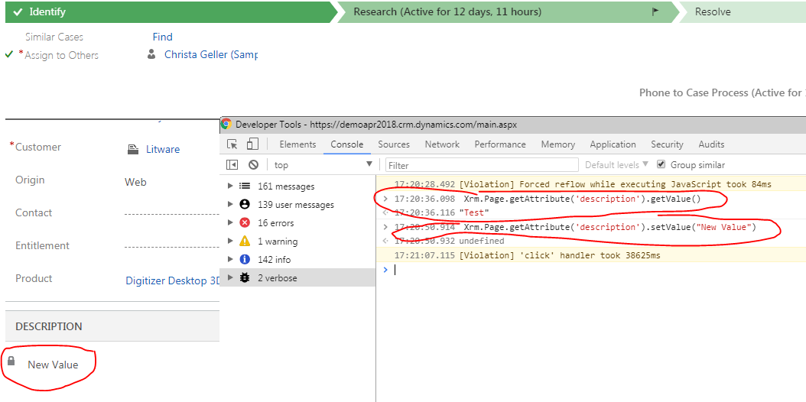Click the errors red cross icon
Viewport: 806px width, 402px height.
245,223
